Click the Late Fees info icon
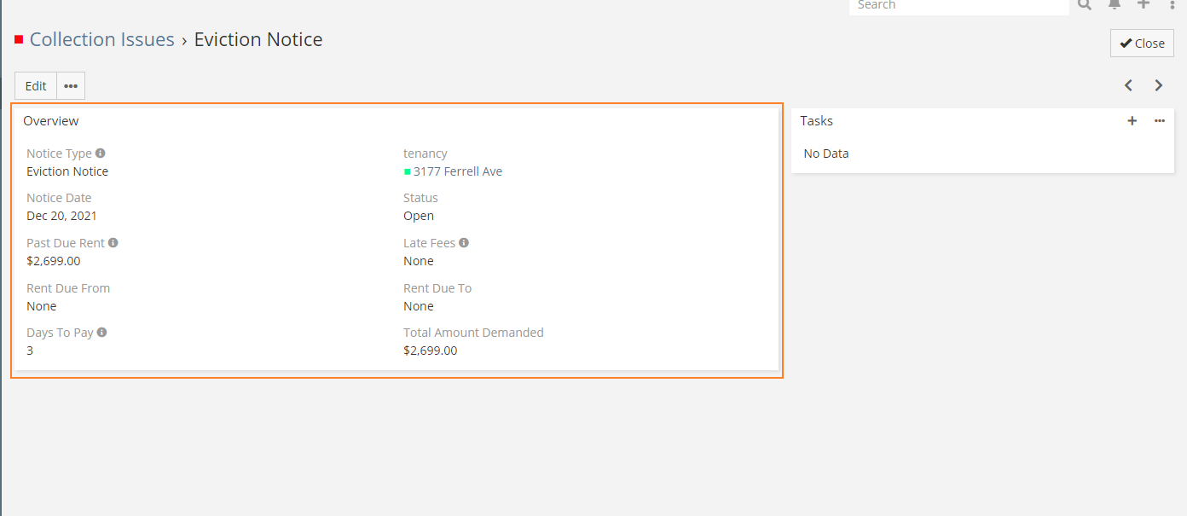1187x516 pixels. (x=464, y=243)
